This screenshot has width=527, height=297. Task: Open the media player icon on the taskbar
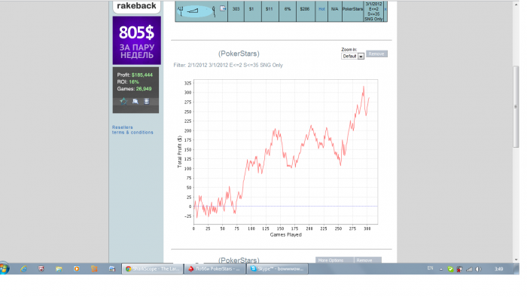click(77, 269)
